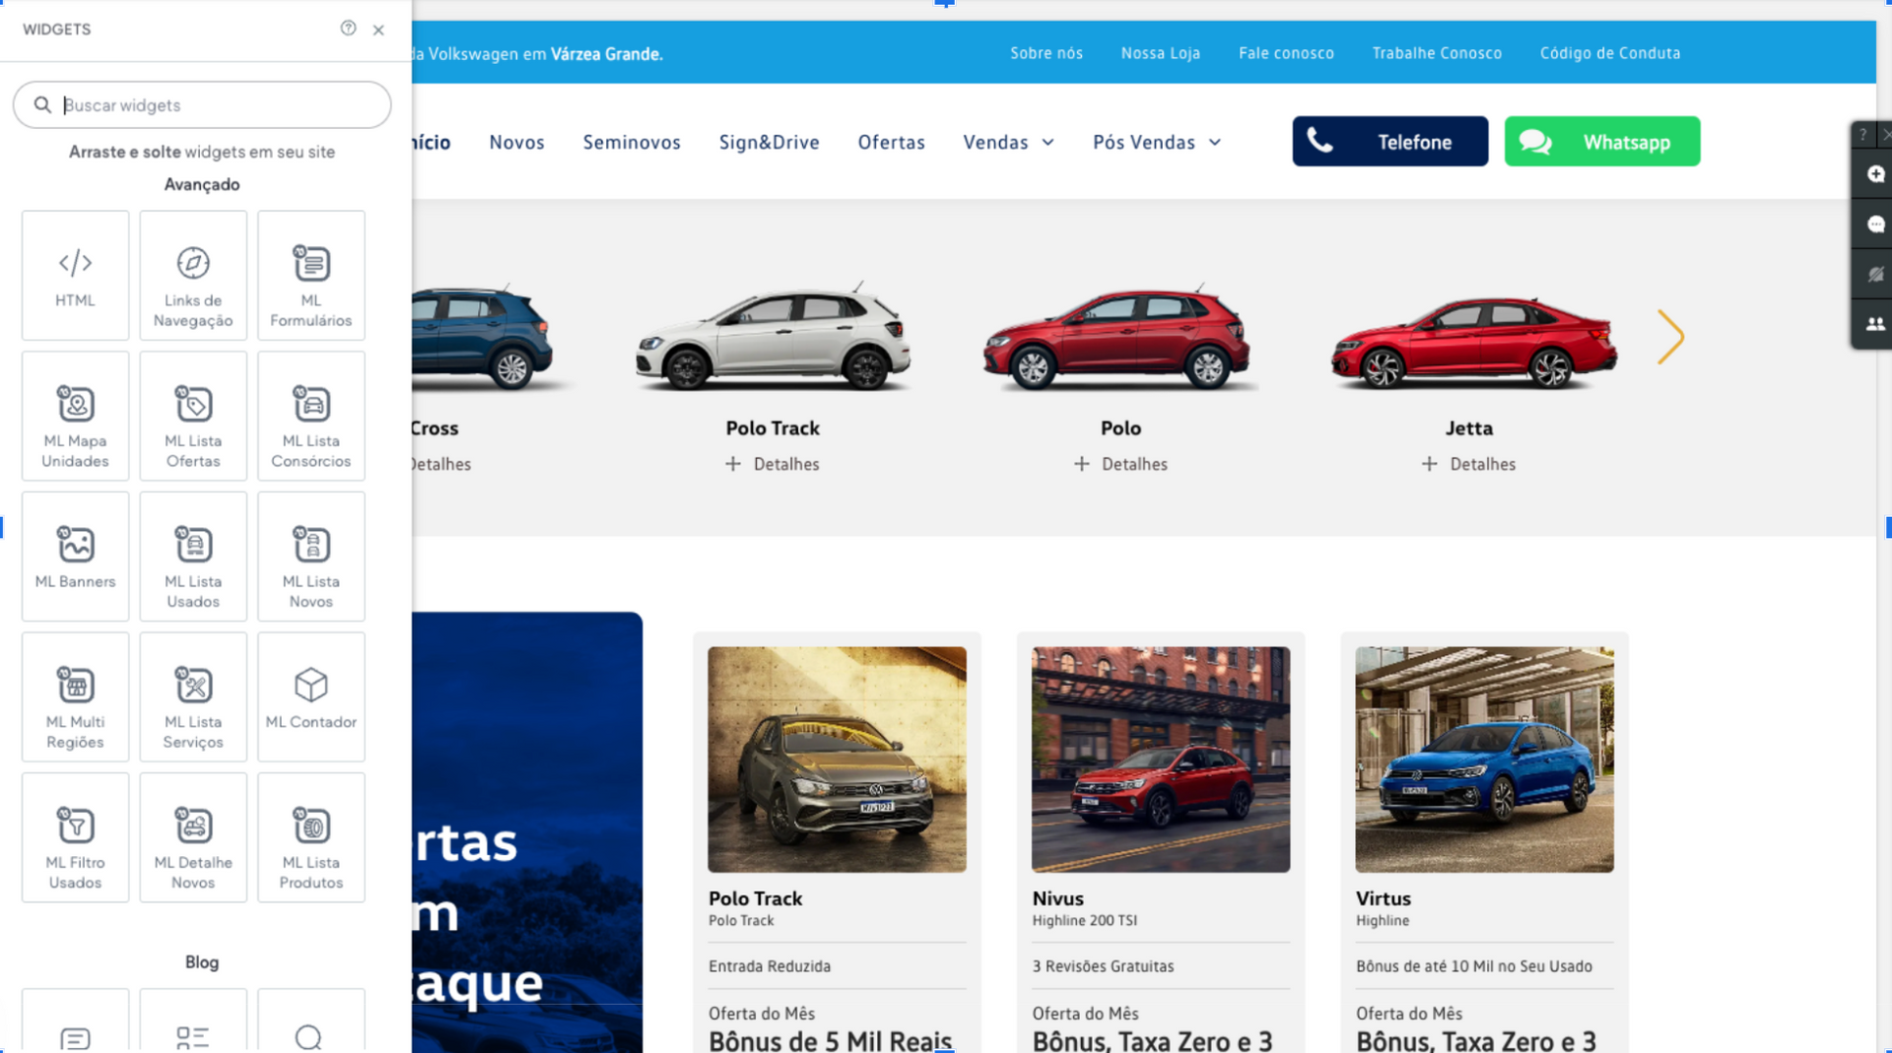Click the magnifier icon in widget search
This screenshot has height=1053, width=1892.
coord(42,104)
